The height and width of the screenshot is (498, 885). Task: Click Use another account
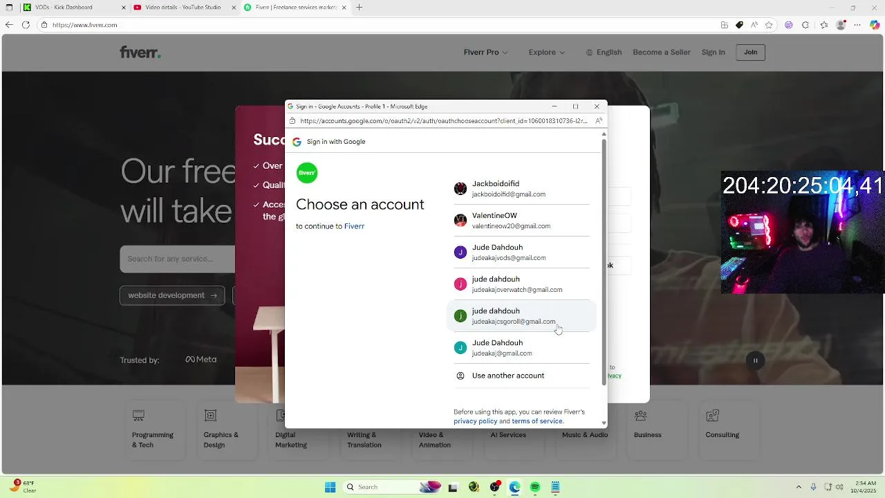point(521,376)
